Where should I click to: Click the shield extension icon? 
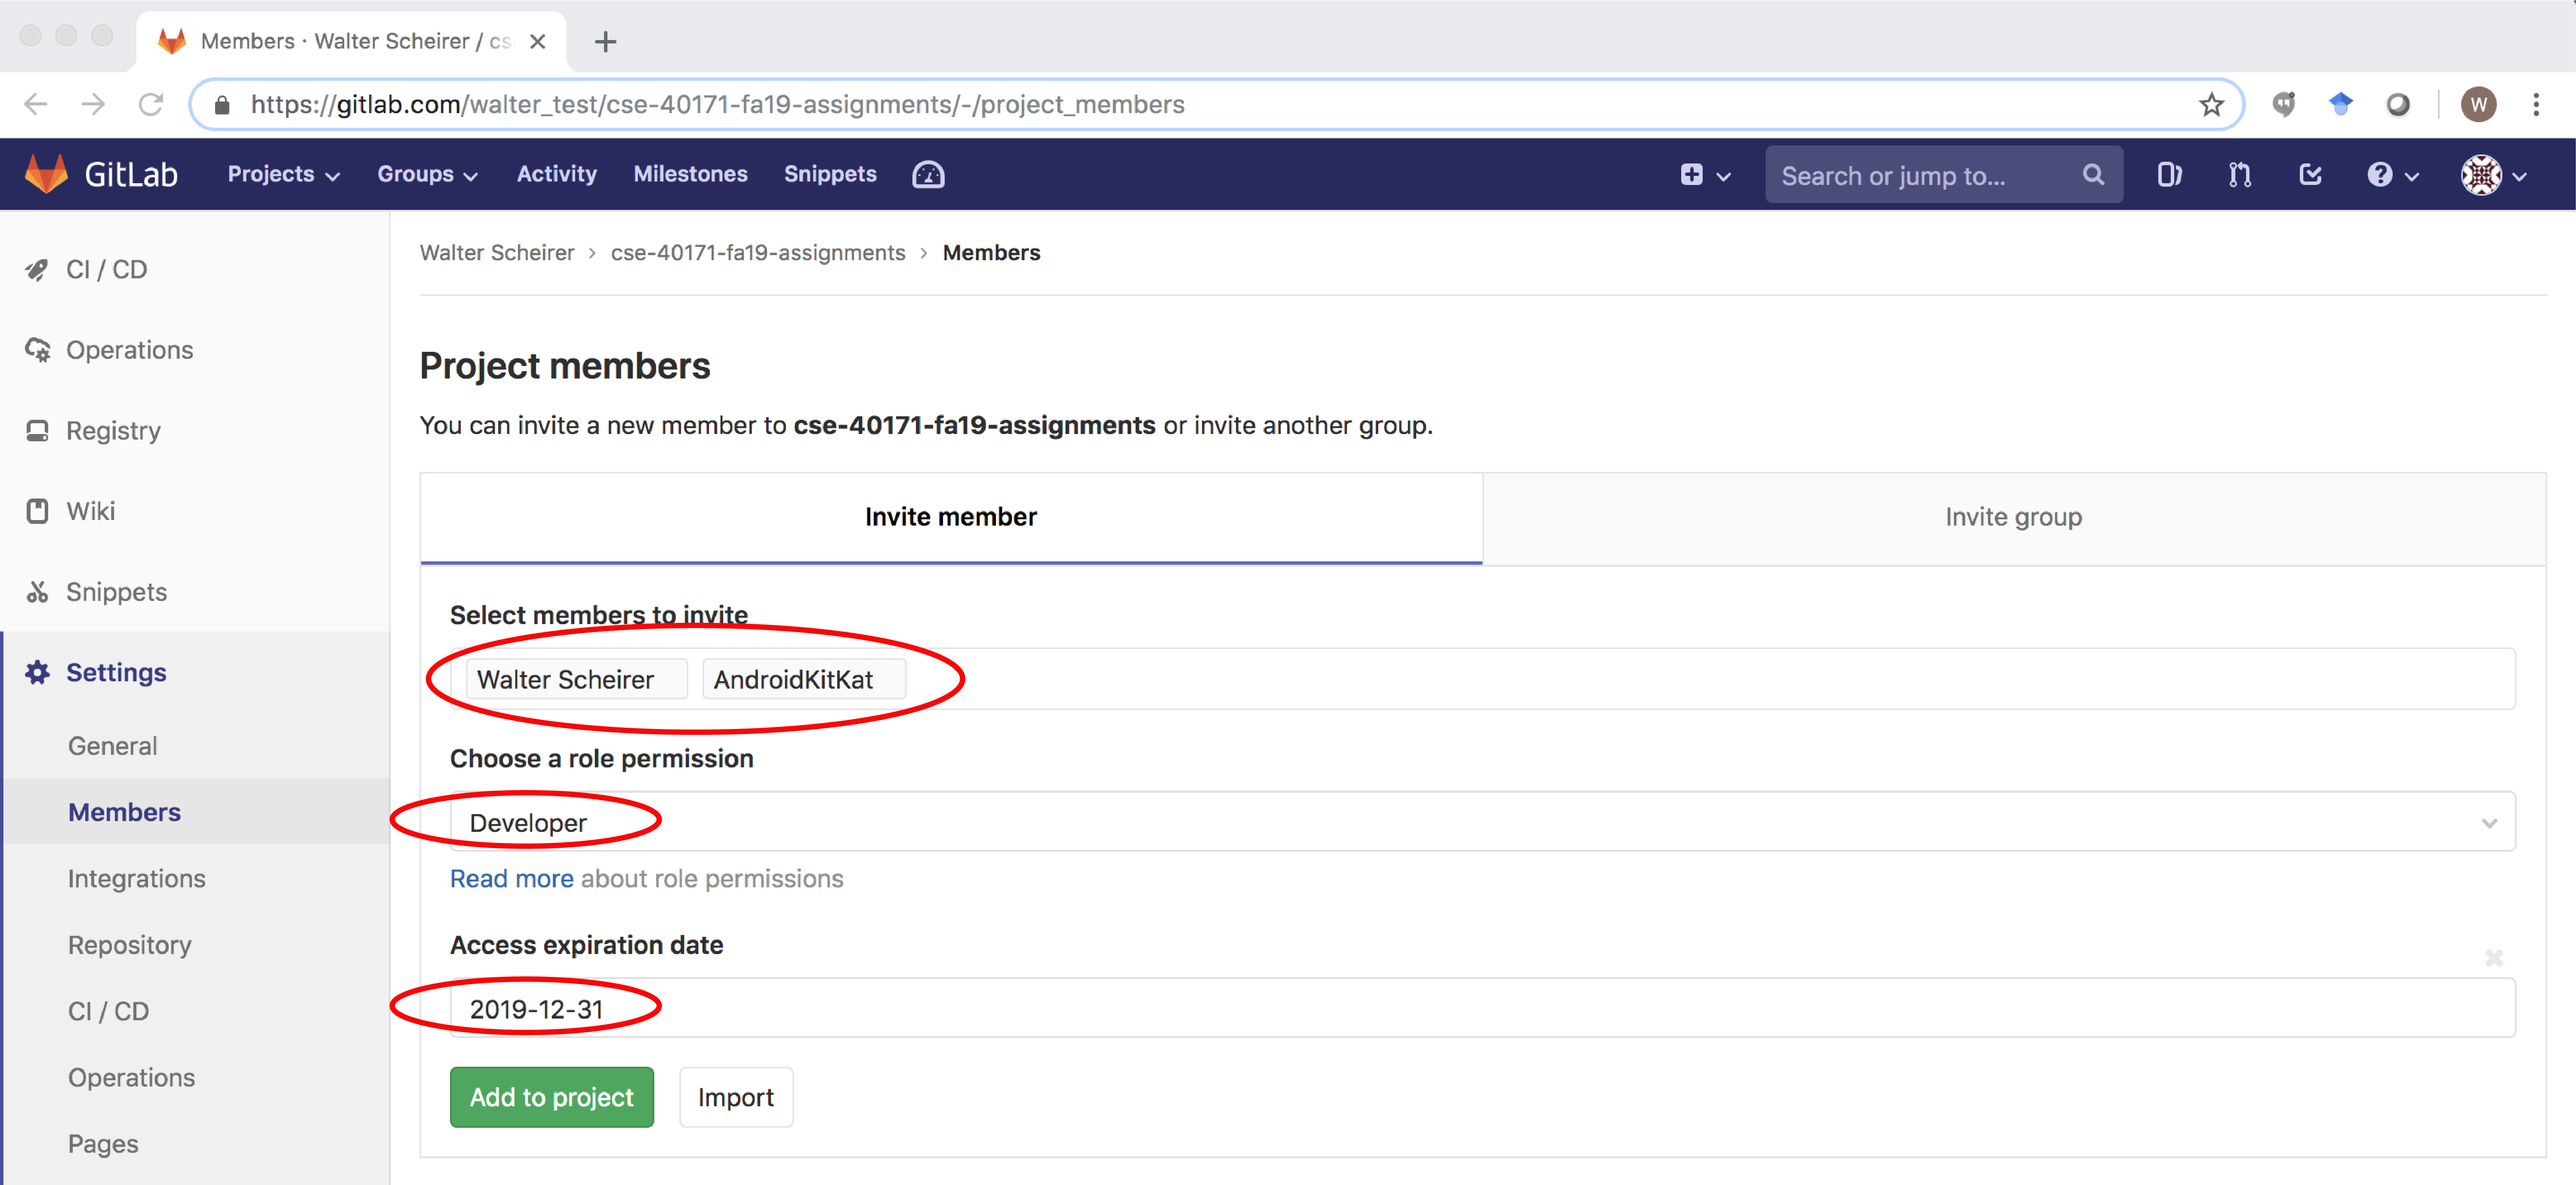coord(2283,104)
